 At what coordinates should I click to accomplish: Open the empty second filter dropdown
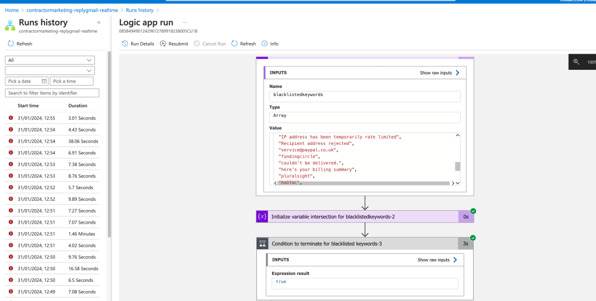[50, 70]
